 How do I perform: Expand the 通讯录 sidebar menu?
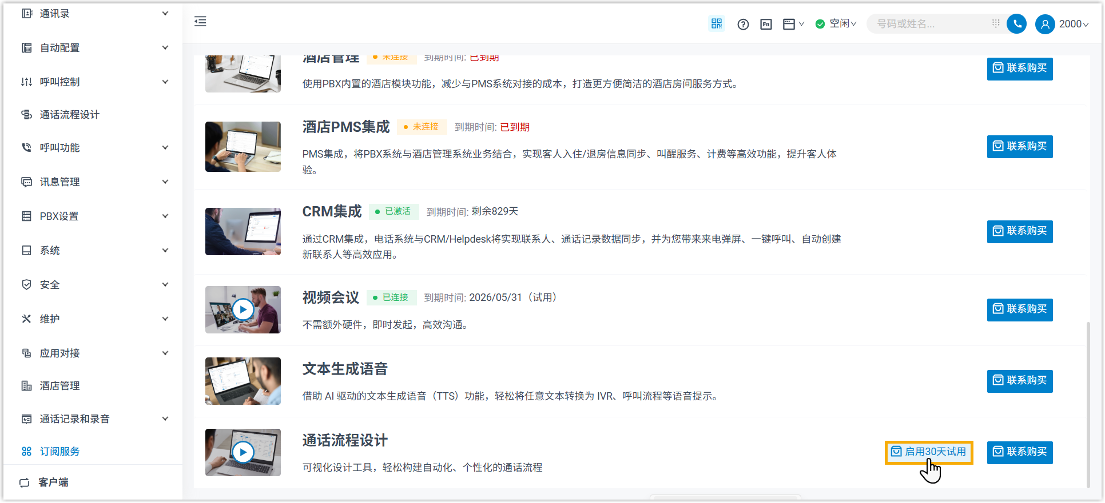(x=94, y=14)
